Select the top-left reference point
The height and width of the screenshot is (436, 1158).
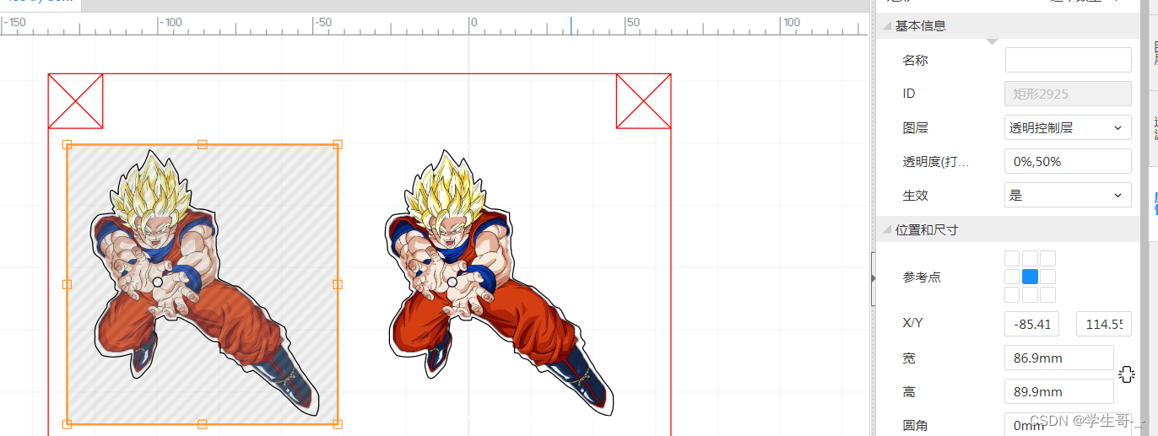[1012, 258]
